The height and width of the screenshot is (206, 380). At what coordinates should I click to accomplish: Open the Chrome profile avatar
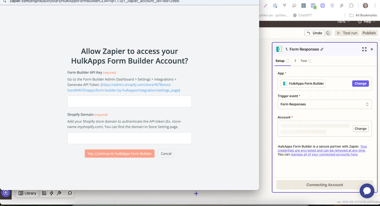[366, 6]
